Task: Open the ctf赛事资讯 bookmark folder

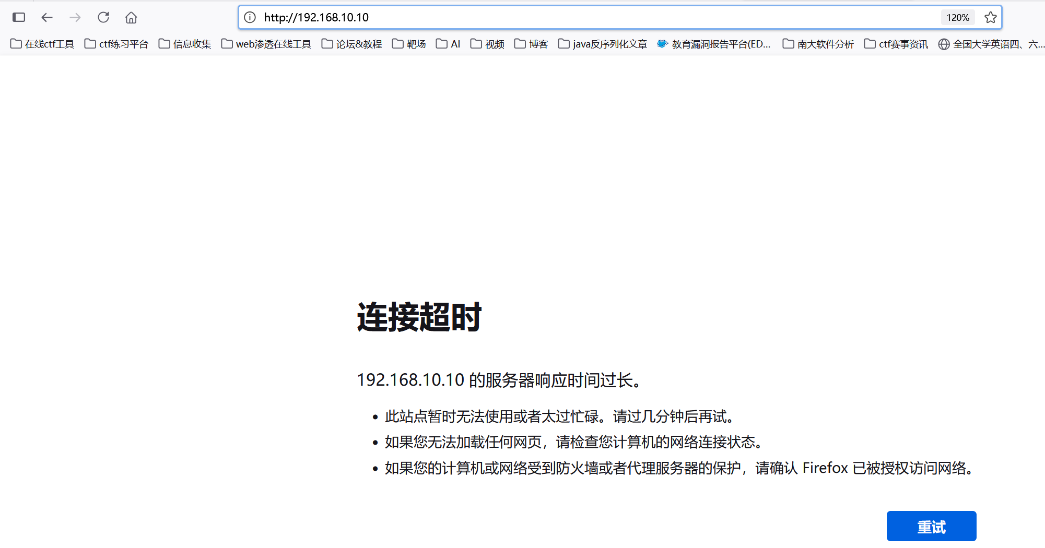Action: click(896, 44)
